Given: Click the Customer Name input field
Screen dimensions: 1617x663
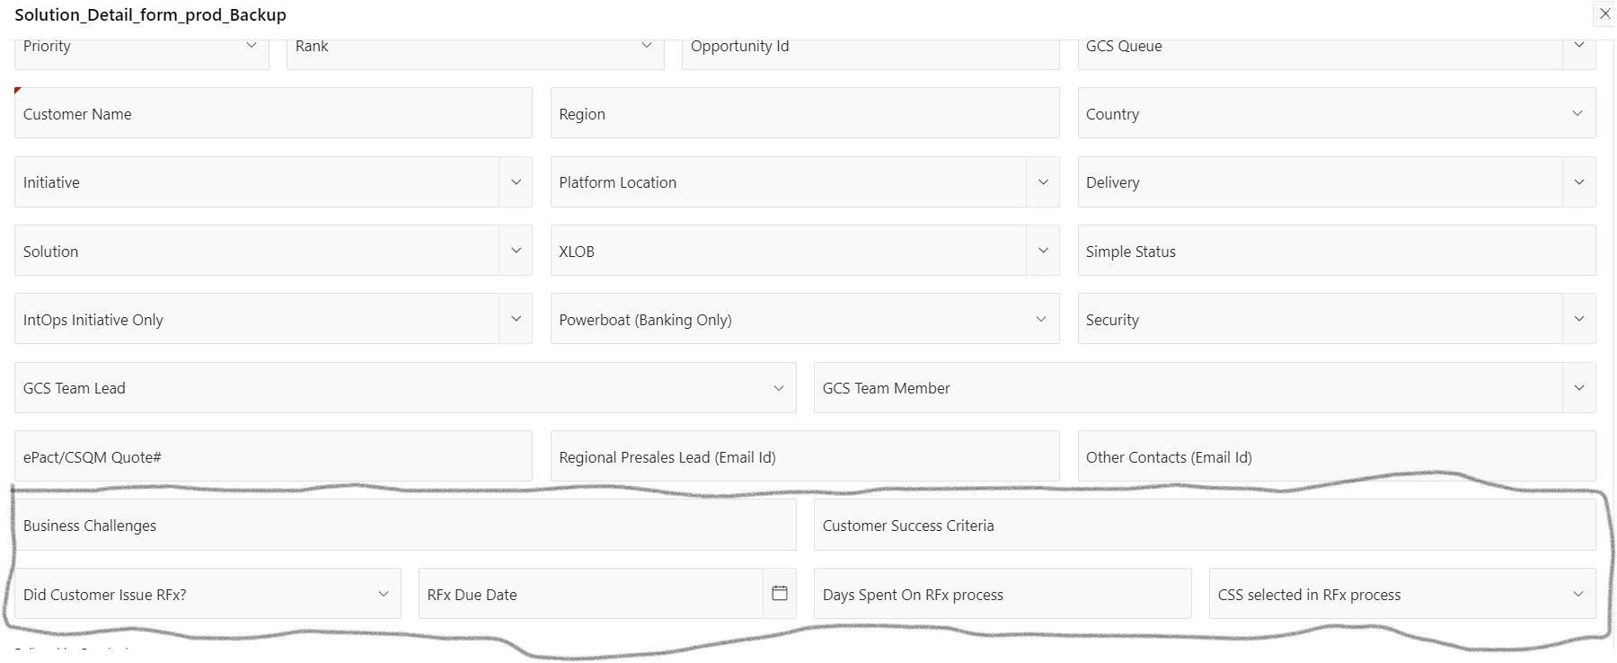Looking at the screenshot, I should coord(269,113).
